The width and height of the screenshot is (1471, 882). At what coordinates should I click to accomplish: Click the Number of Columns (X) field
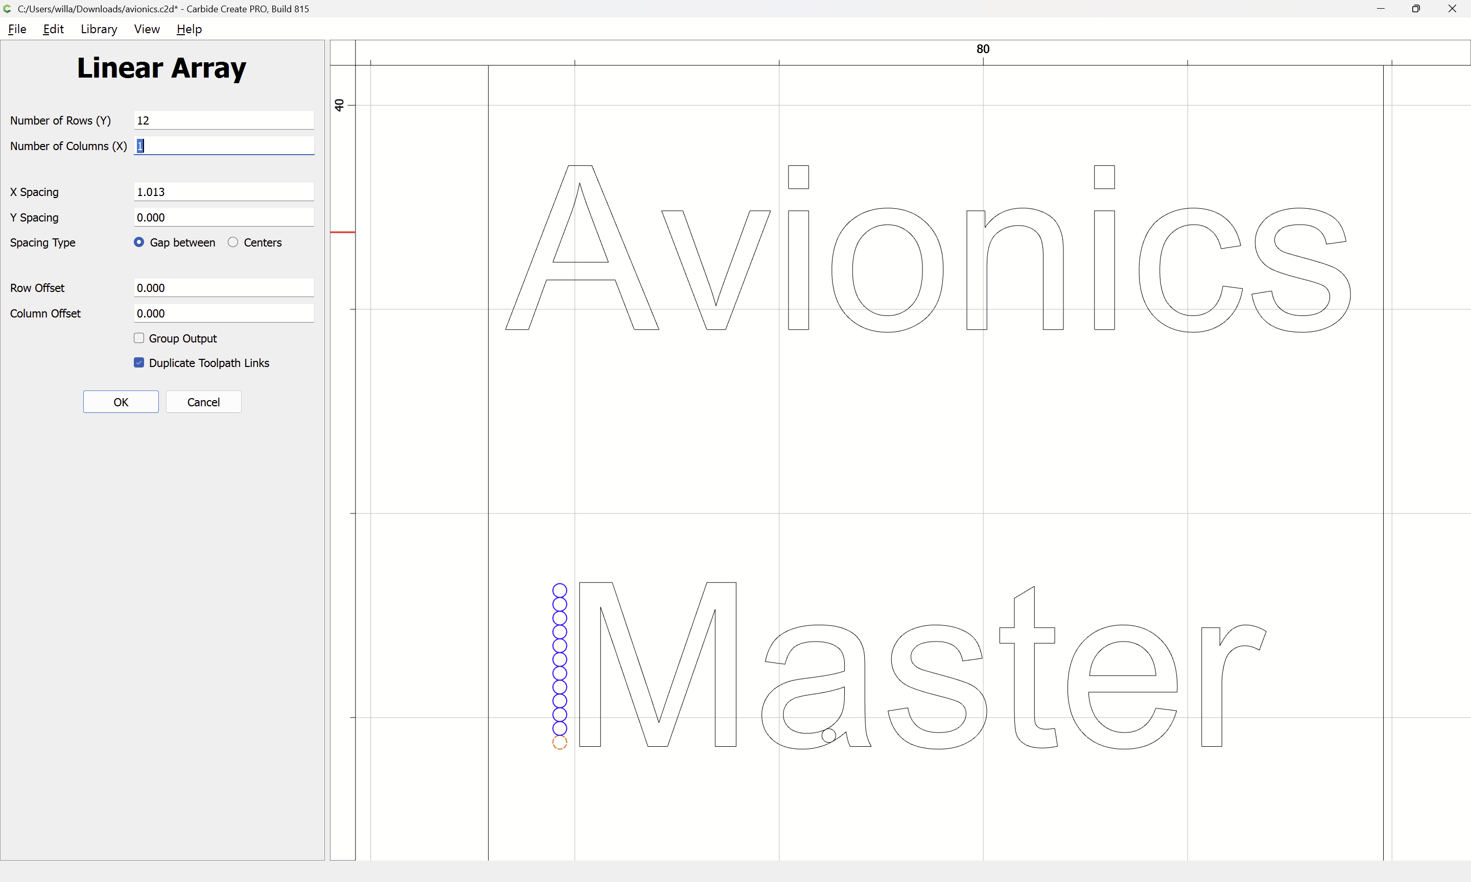224,146
